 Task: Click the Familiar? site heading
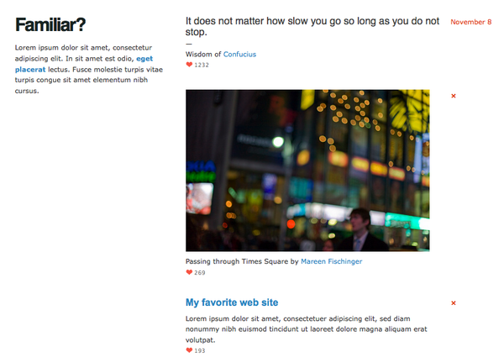[x=50, y=25]
